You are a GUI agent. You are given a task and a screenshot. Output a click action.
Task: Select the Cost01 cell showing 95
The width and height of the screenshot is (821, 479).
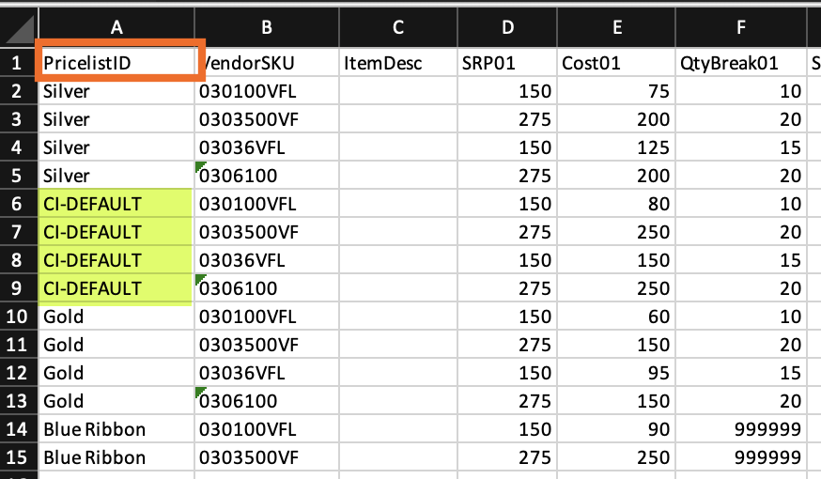pos(615,373)
